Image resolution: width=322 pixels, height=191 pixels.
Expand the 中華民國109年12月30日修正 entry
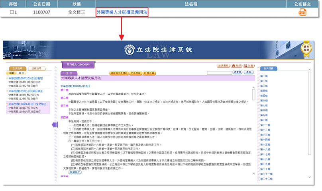click(27, 91)
